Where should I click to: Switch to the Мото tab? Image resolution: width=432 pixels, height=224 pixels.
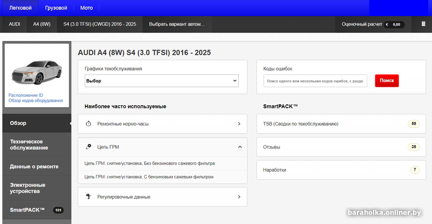point(86,8)
